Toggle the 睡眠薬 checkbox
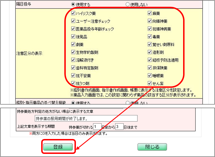 [150, 76]
